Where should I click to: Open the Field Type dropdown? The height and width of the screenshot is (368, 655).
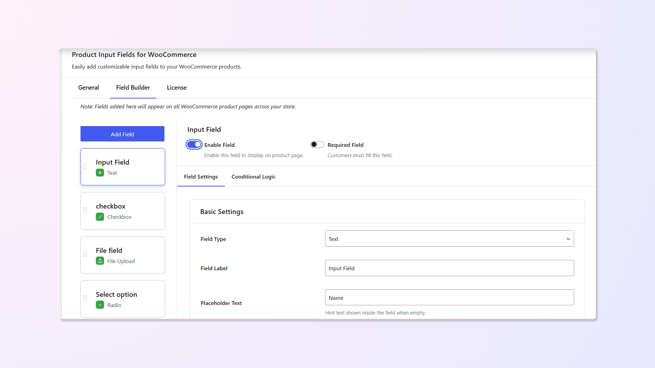443,239
